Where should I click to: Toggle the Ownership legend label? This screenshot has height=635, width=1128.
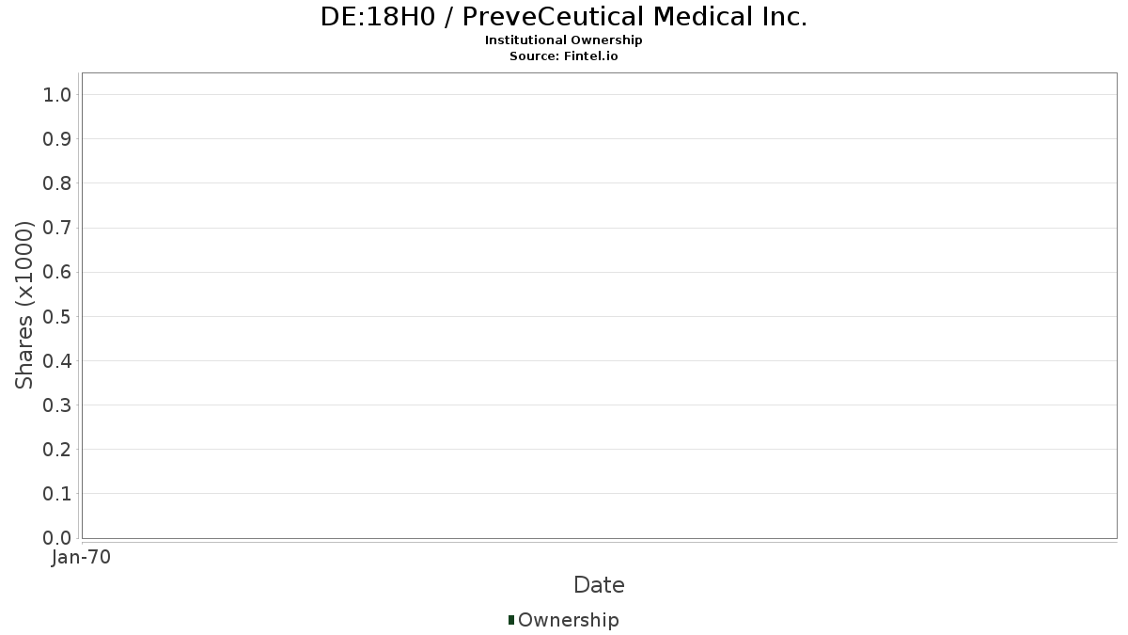[568, 620]
